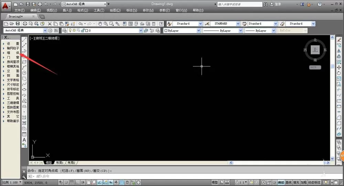This screenshot has width=344, height=186.
Task: Click the Autodesk Exchange X icon
Action: coord(302,4)
